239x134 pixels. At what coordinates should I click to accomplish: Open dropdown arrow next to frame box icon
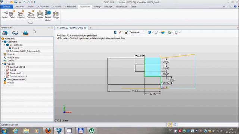pyautogui.click(x=179, y=32)
